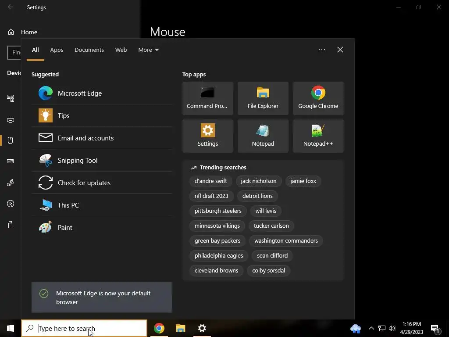Click the will levis trending chip
449x337 pixels.
266,211
